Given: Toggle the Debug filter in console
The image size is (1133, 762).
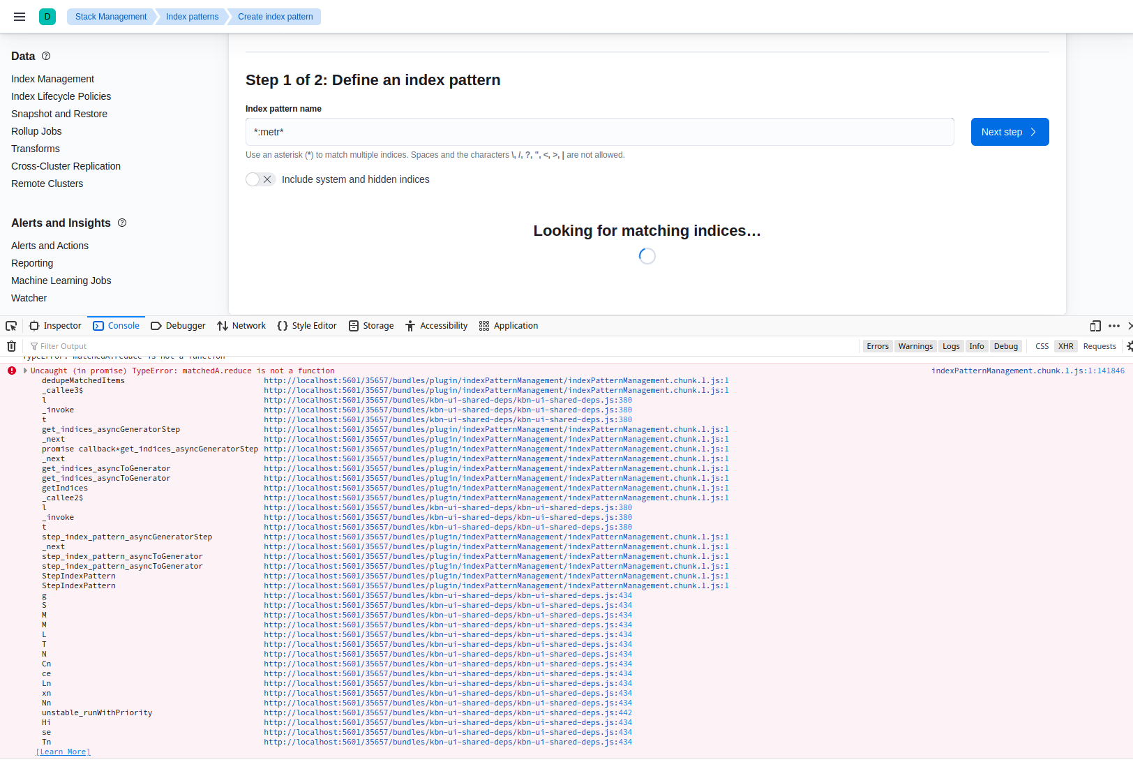Looking at the screenshot, I should 1006,346.
